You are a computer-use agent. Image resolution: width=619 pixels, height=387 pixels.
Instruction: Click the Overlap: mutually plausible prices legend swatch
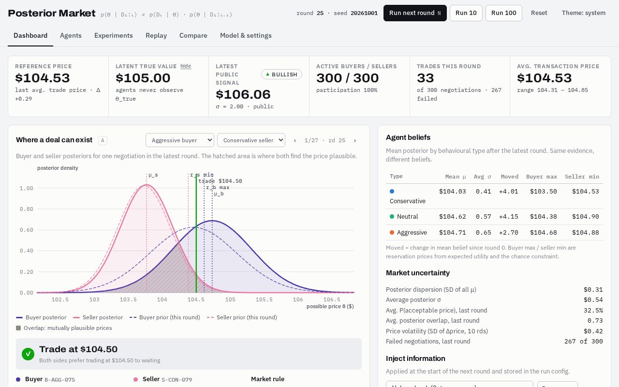(x=18, y=328)
